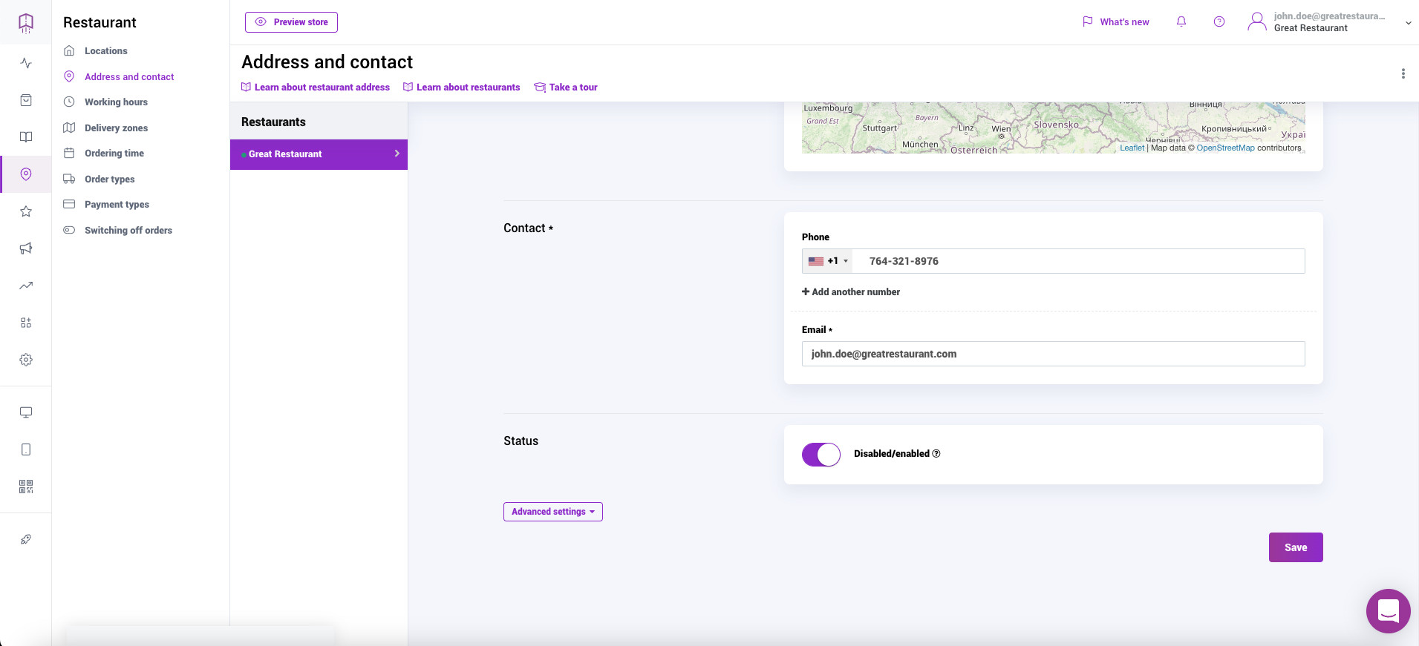Screen dimensions: 1419x646
Task: Expand the Advanced settings dropdown
Action: [x=552, y=512]
